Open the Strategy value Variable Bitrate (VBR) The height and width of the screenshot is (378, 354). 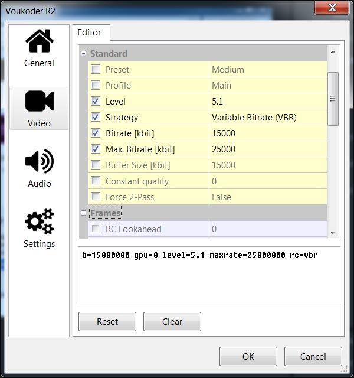268,117
